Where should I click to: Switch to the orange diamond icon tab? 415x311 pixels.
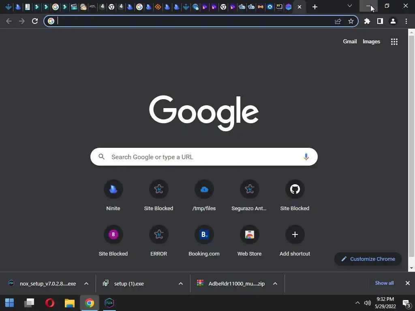[x=158, y=7]
